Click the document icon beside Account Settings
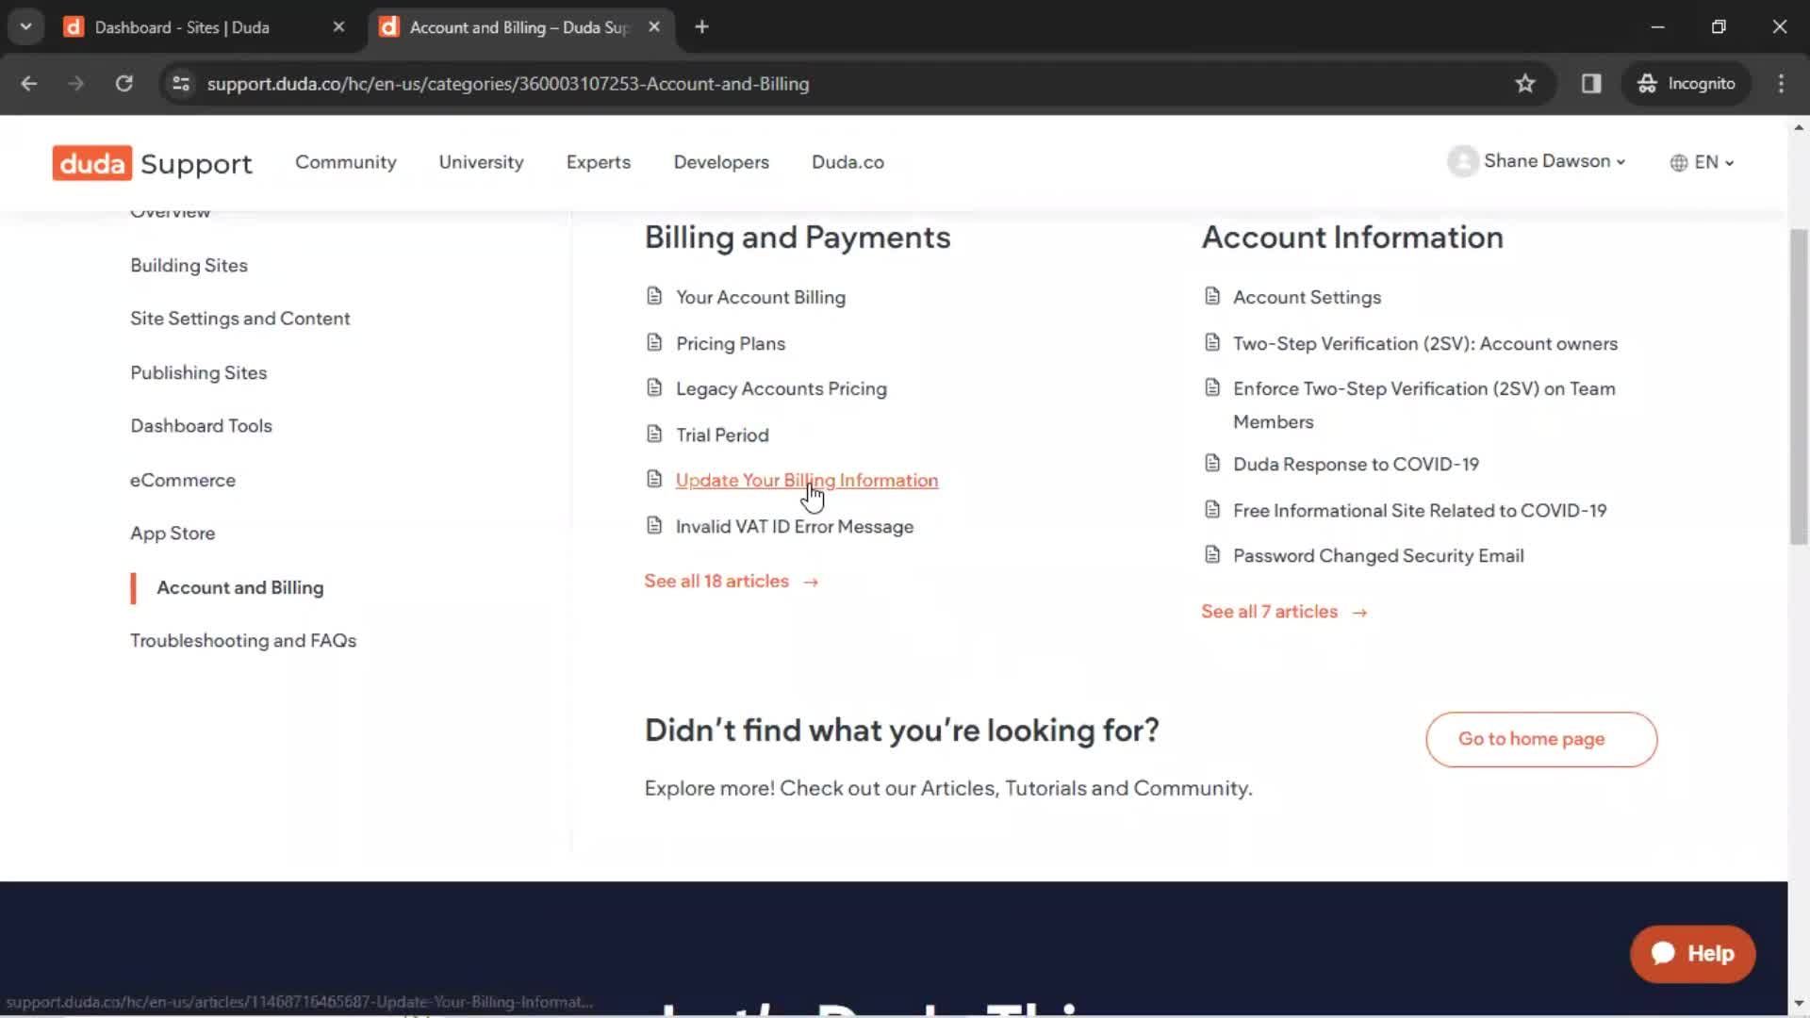The height and width of the screenshot is (1018, 1810). pos(1212,296)
